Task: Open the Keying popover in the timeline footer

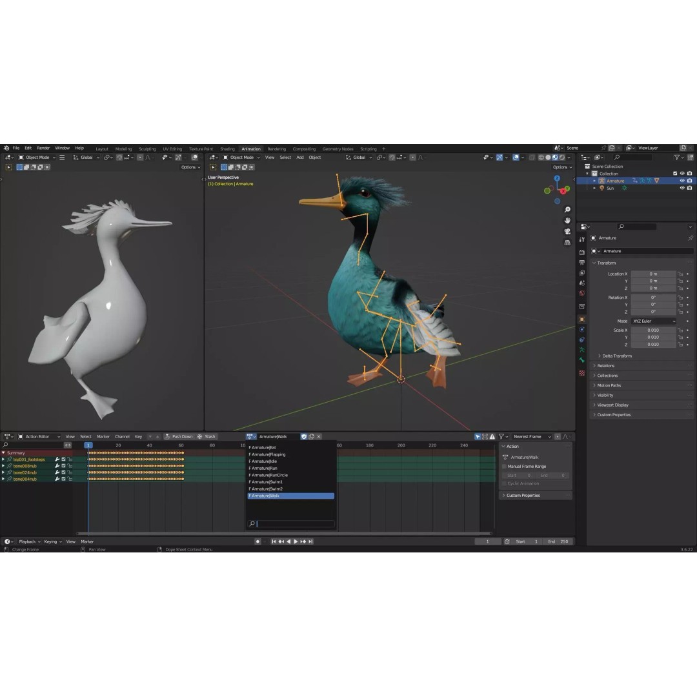Action: pos(52,541)
